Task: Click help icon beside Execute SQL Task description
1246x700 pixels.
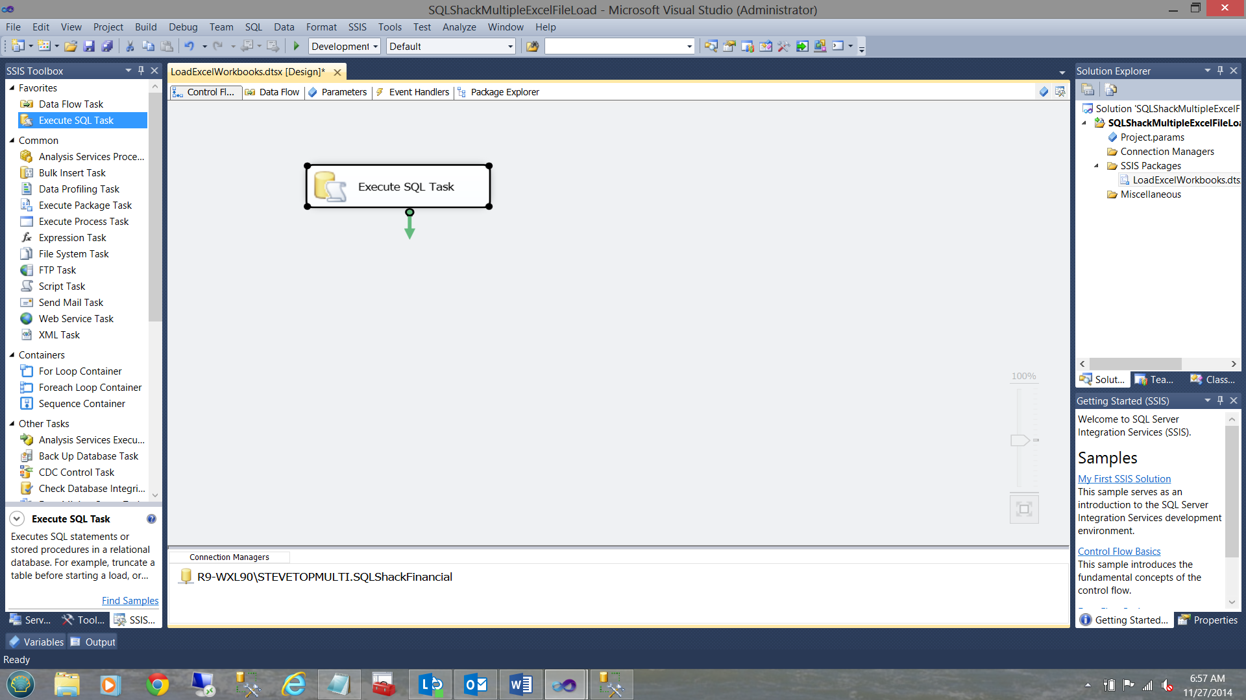Action: coord(151,519)
